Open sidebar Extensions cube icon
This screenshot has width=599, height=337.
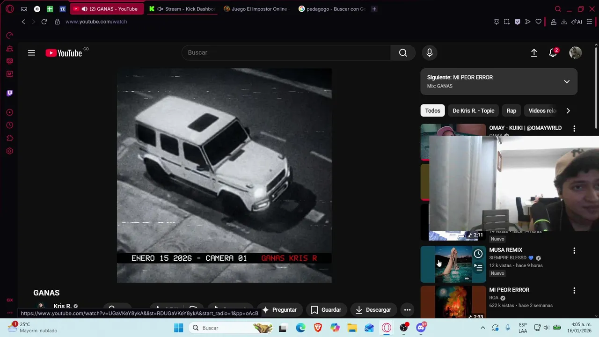[x=9, y=138]
